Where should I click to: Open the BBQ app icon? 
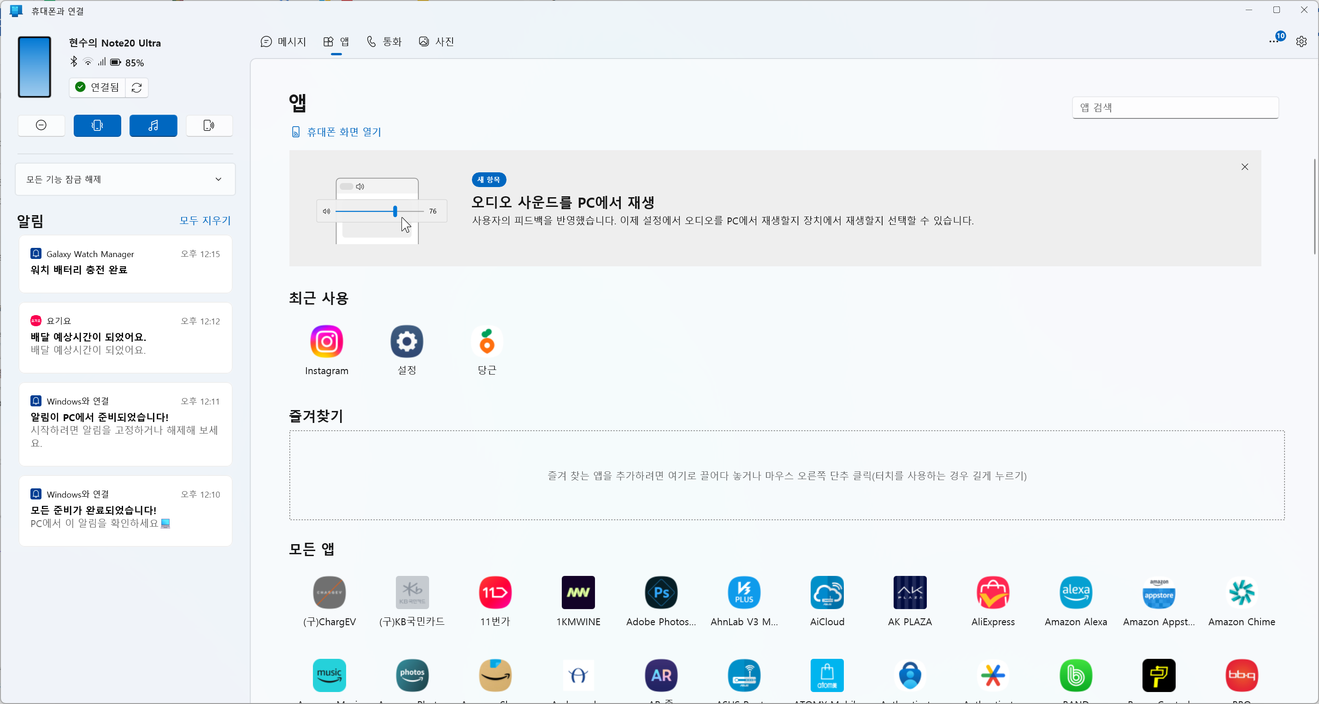[x=1242, y=675]
